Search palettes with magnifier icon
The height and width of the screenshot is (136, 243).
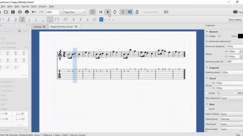[19, 31]
